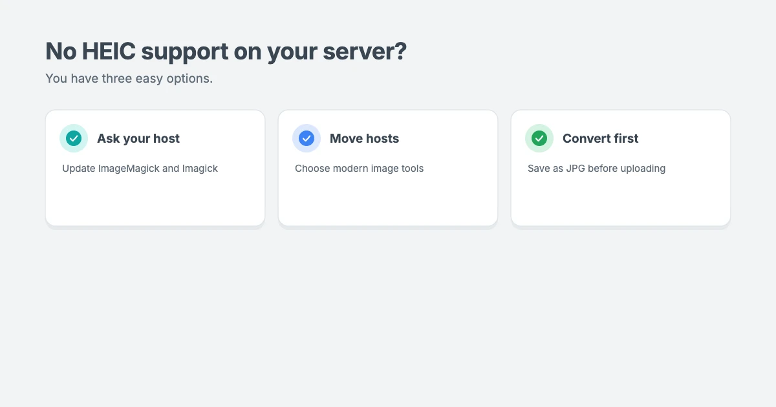Click 'Choose modern image tools' text

[360, 169]
